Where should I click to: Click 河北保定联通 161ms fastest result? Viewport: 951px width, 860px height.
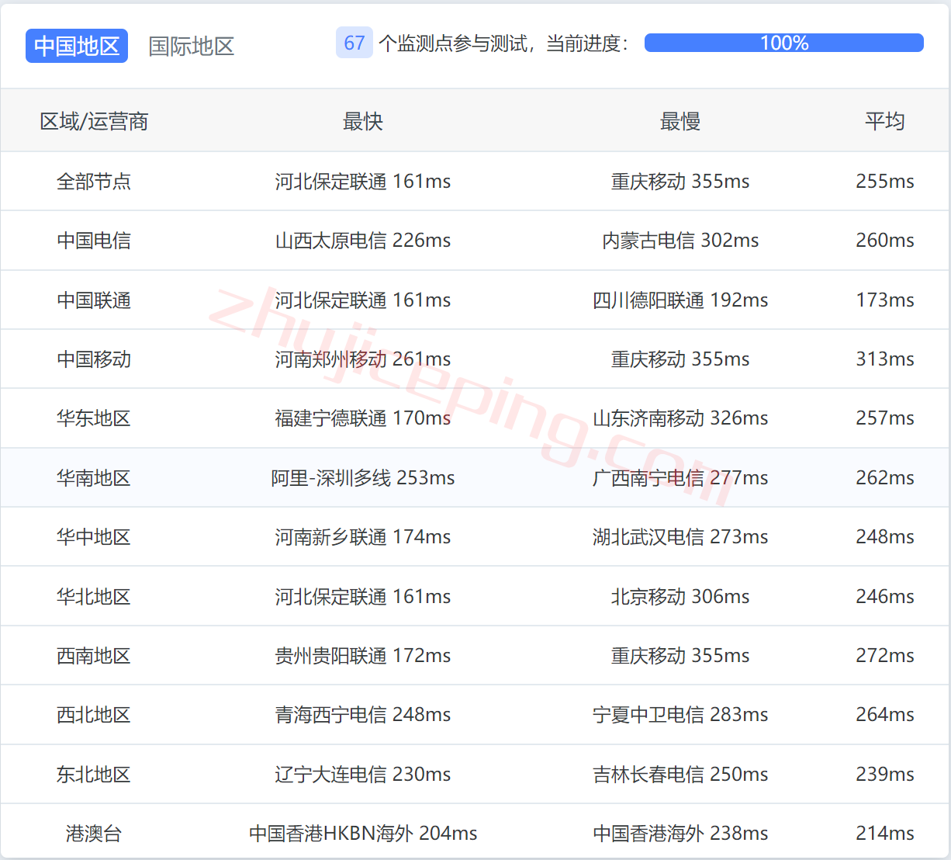[x=361, y=181]
